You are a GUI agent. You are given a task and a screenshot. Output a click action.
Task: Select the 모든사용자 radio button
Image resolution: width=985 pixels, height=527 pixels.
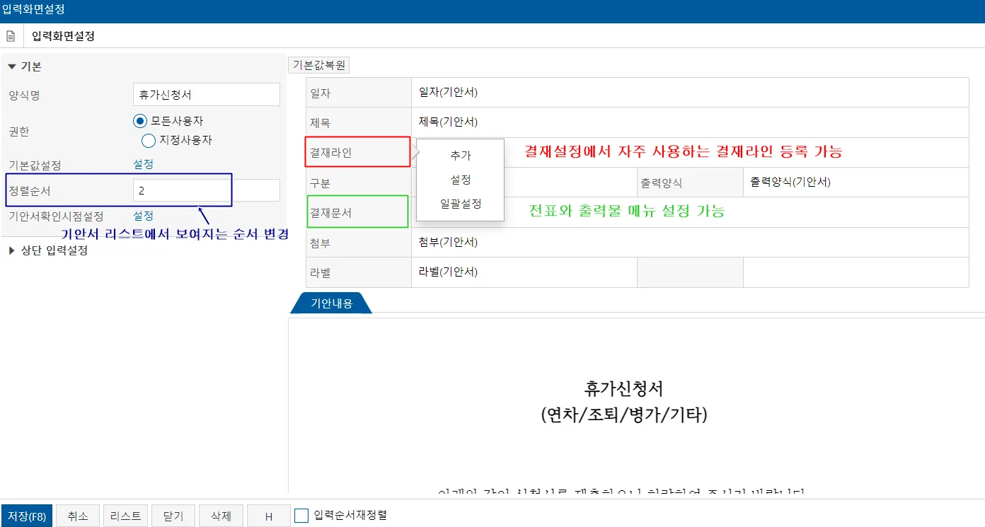[x=139, y=121]
